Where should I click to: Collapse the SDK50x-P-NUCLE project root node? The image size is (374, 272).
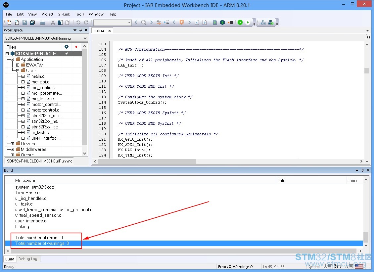tap(7, 54)
